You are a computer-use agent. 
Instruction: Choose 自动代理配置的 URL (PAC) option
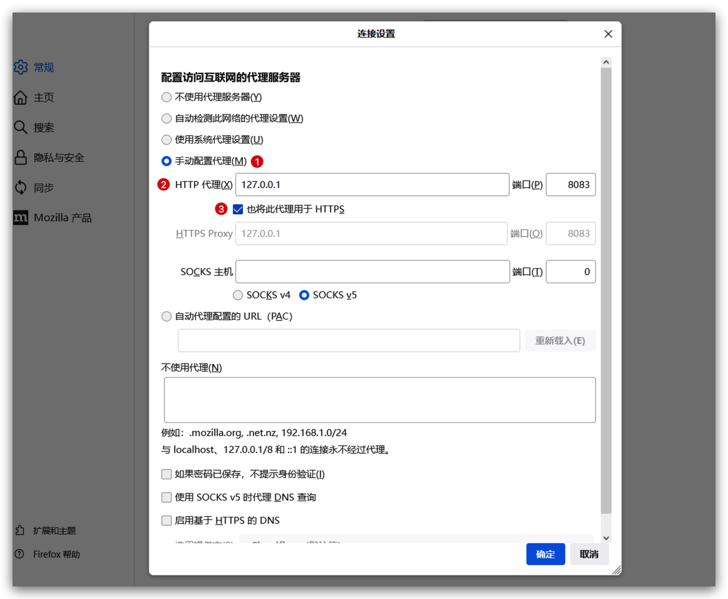167,316
